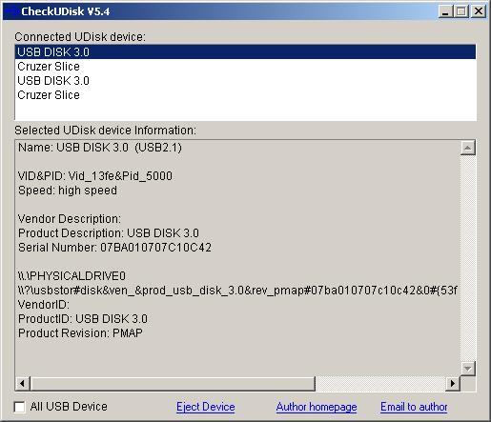The image size is (491, 422).
Task: Click the CheckUDisk title bar app icon
Action: click(x=12, y=11)
